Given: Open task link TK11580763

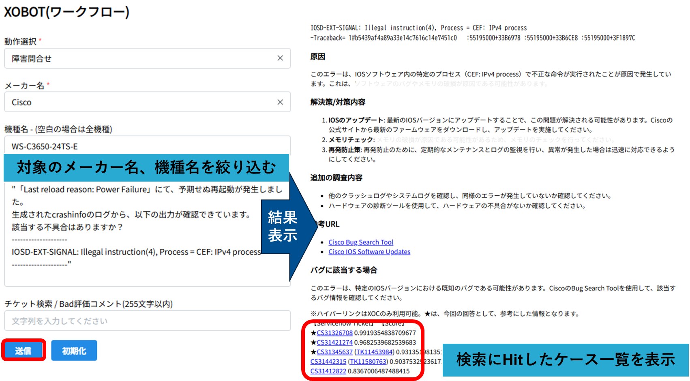Looking at the screenshot, I should tap(368, 362).
